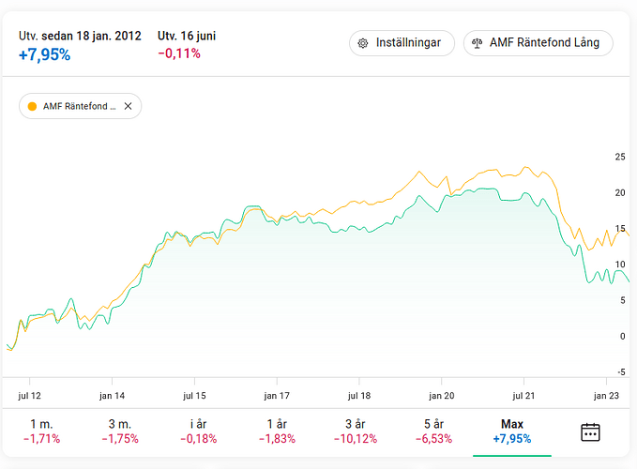This screenshot has height=469, width=637.
Task: Open the calendar date range picker
Action: click(590, 432)
